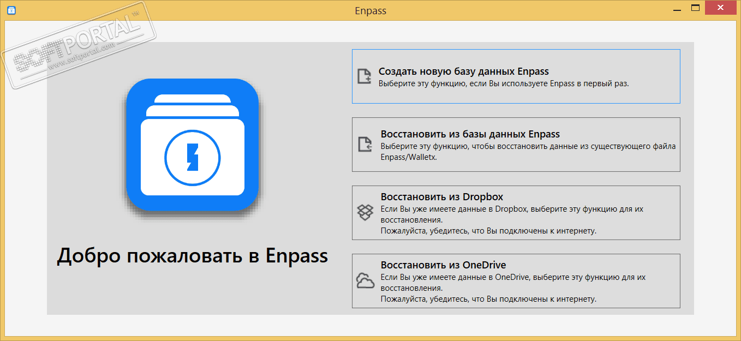Click the OneDrive cloud icon
The height and width of the screenshot is (341, 741).
pyautogui.click(x=364, y=281)
